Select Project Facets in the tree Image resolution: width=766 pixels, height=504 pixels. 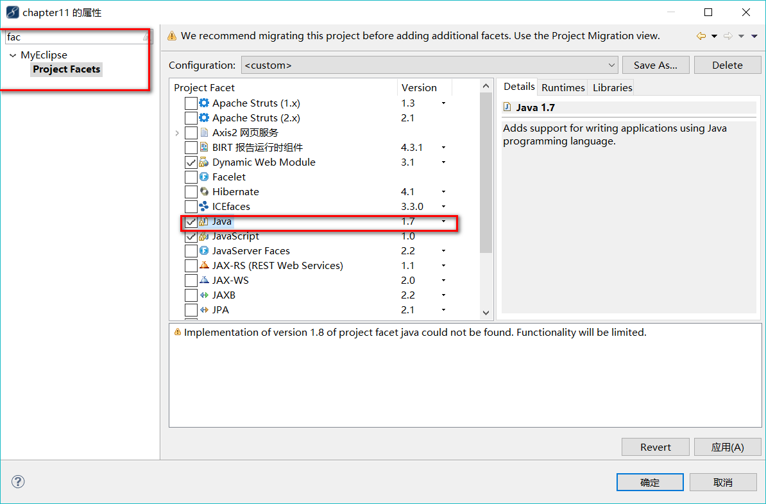tap(67, 69)
